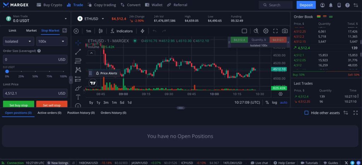Check the Hide other assets box
Screen dimensions: 362x165
[306, 113]
